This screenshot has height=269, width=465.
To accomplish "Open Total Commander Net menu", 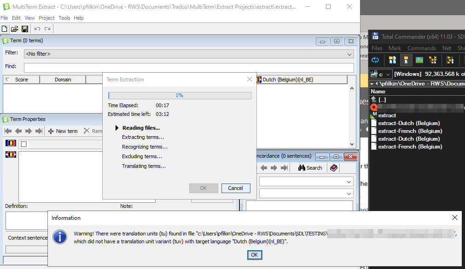I will tap(447, 48).
